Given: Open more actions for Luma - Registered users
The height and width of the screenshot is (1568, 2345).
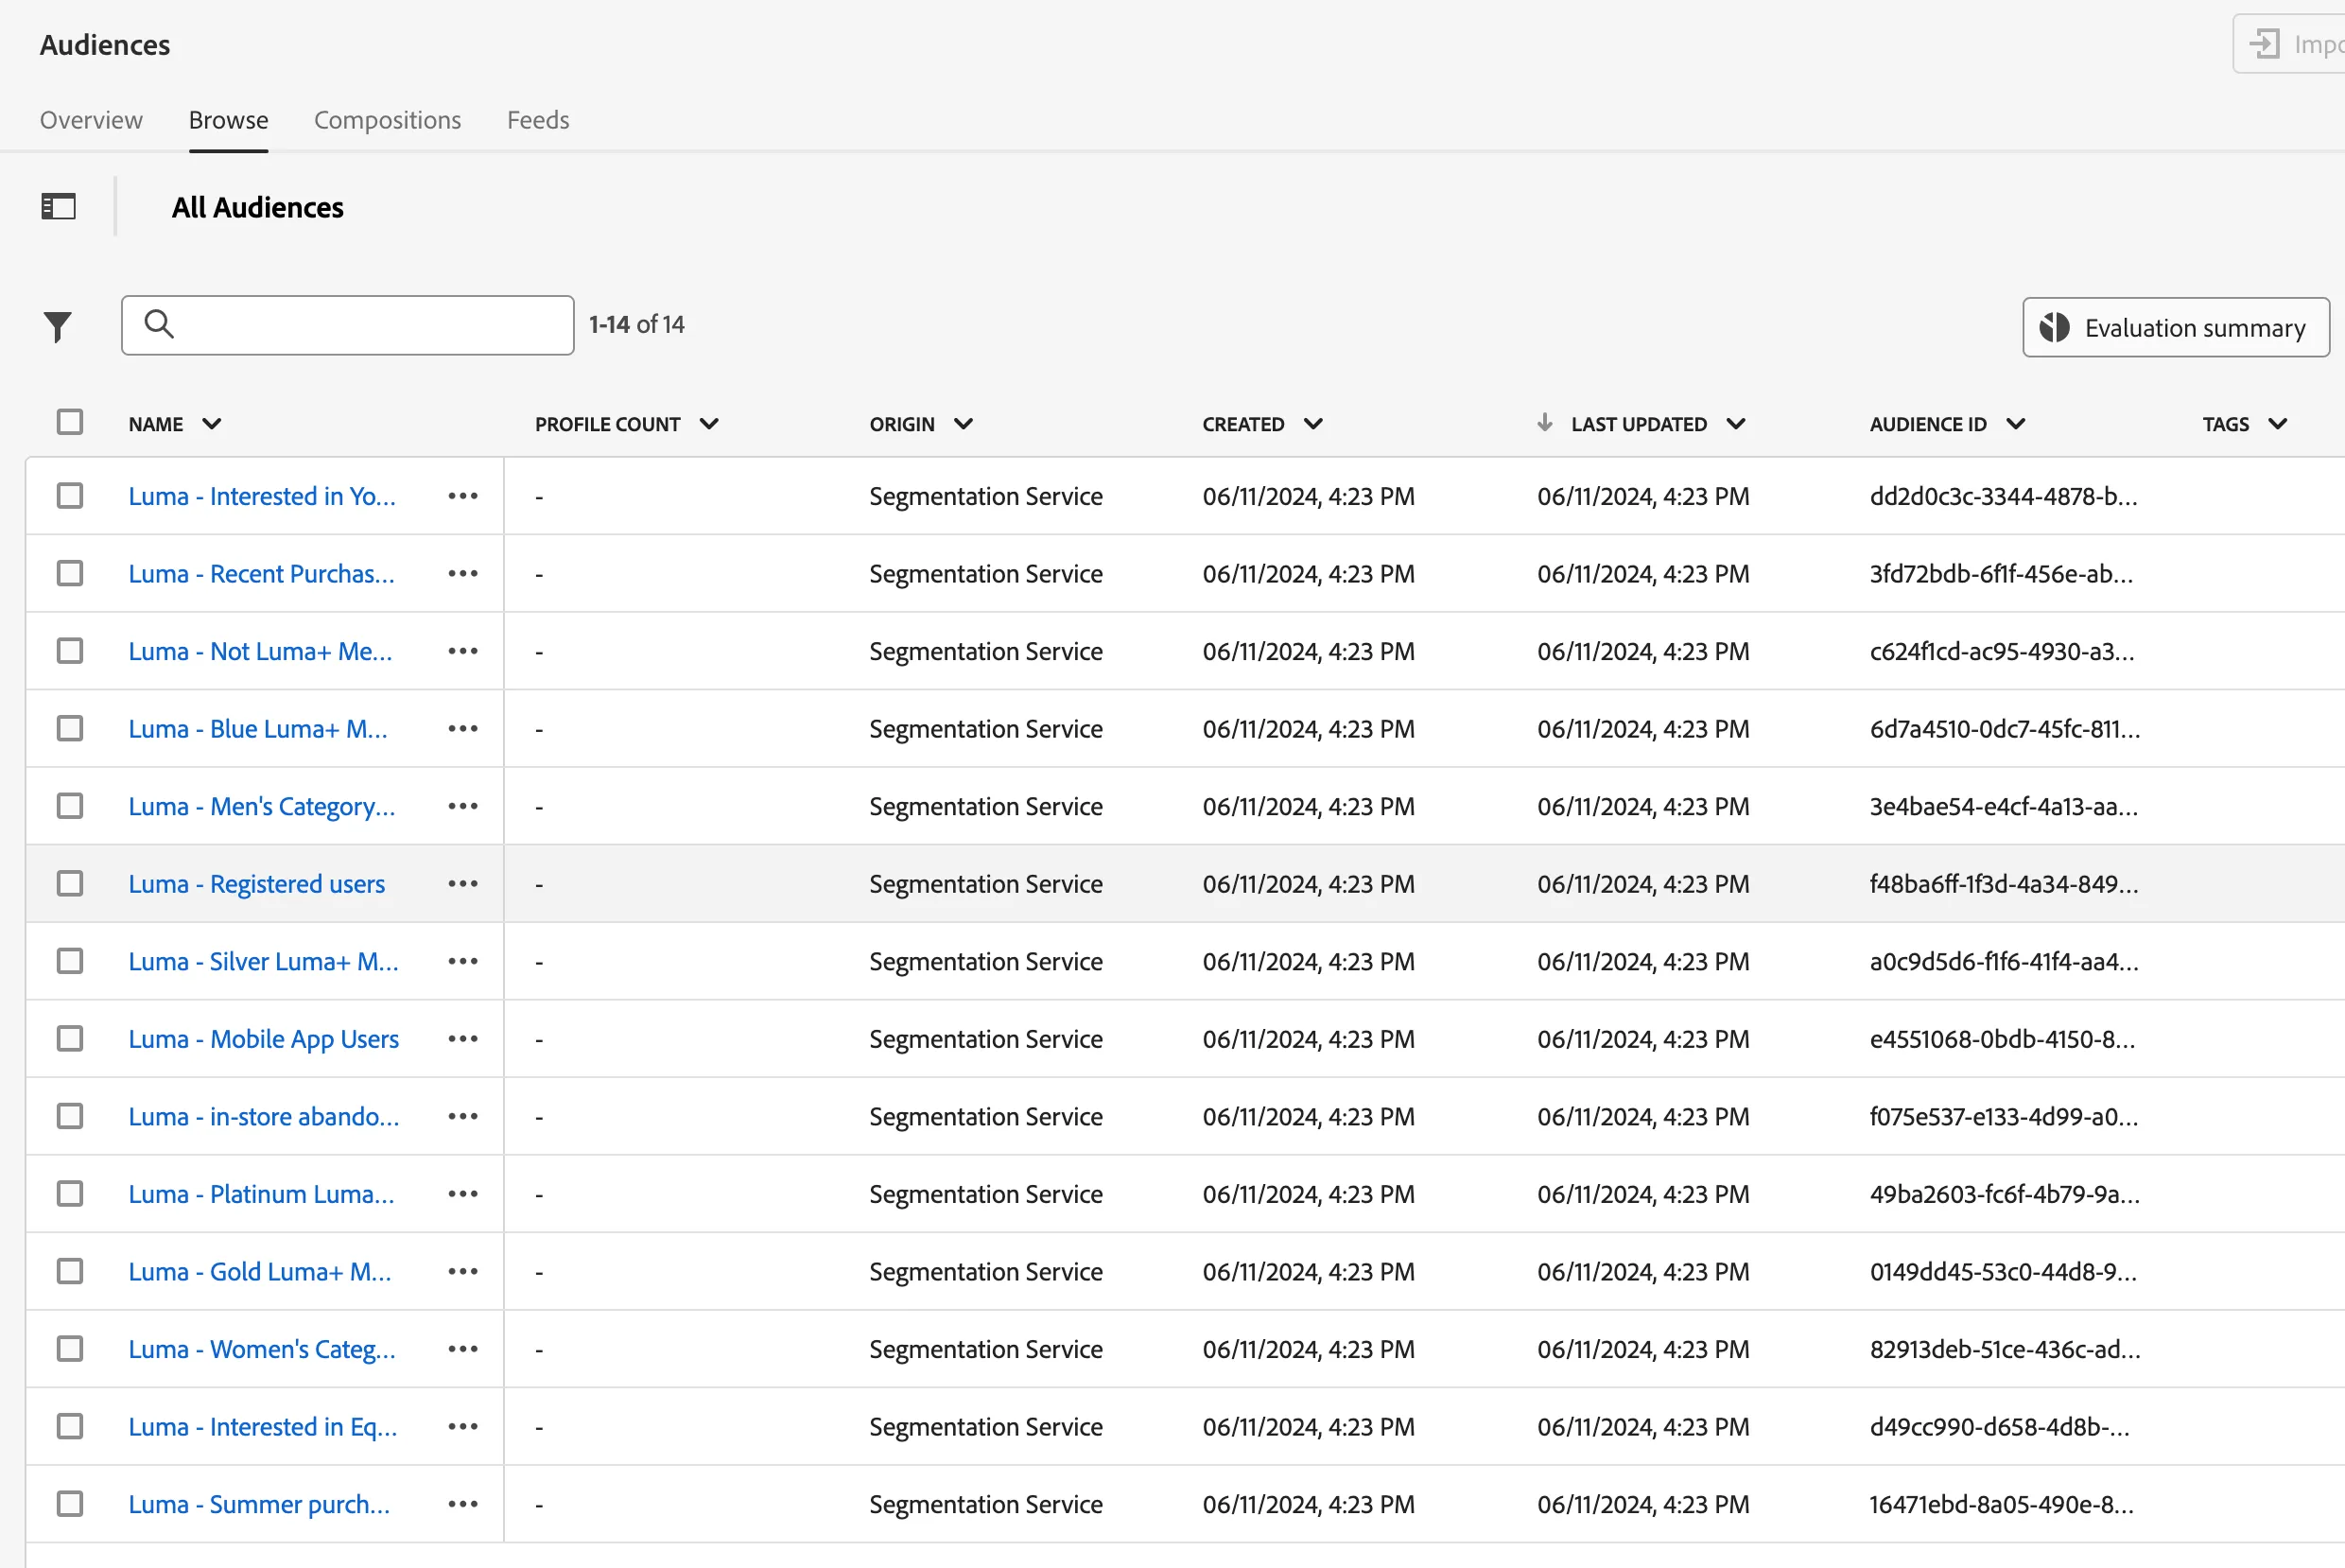Looking at the screenshot, I should 462,884.
